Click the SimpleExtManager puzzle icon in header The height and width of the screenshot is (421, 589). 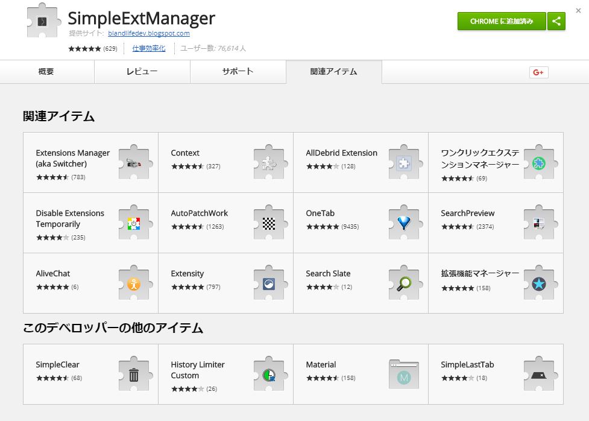(x=43, y=21)
